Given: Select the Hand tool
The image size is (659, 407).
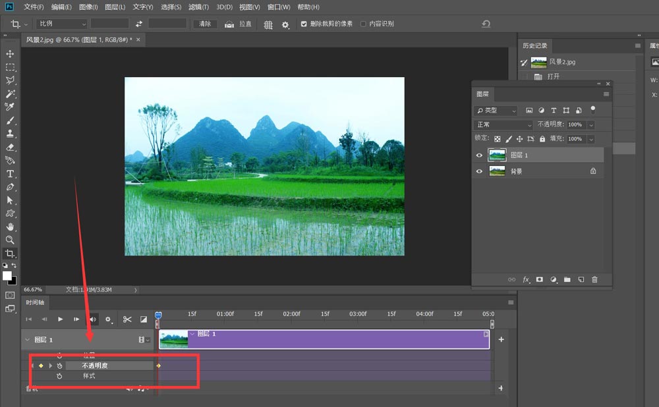Looking at the screenshot, I should pyautogui.click(x=10, y=227).
